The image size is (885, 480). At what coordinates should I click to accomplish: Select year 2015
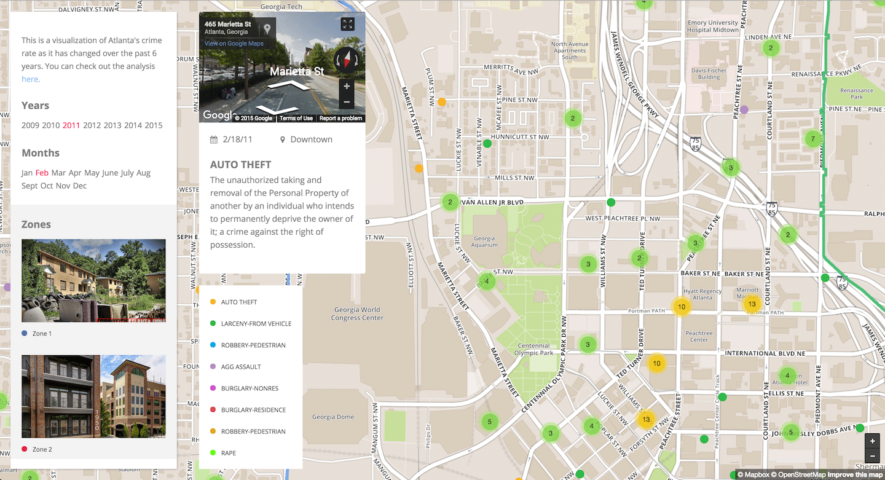[x=154, y=125]
